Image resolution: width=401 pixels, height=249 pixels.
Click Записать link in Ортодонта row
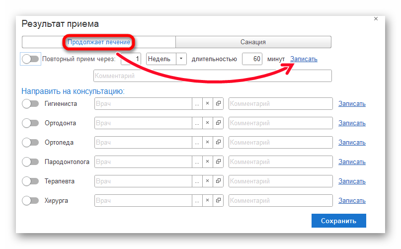point(352,123)
